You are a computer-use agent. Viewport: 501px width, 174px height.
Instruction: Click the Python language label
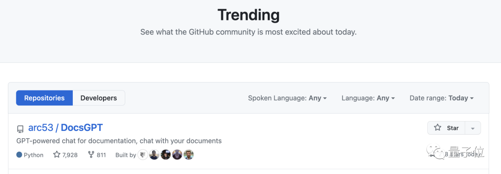tap(33, 155)
